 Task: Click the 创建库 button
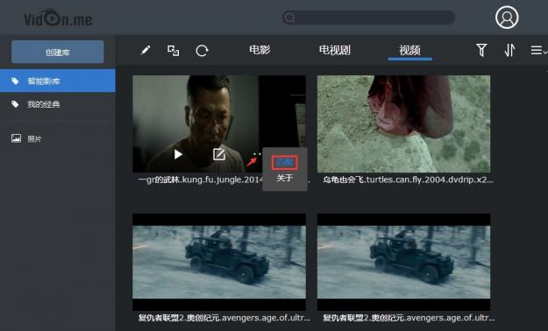click(58, 52)
